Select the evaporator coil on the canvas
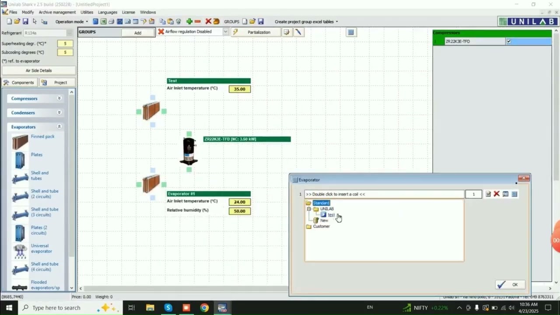The image size is (560, 315). tap(151, 184)
